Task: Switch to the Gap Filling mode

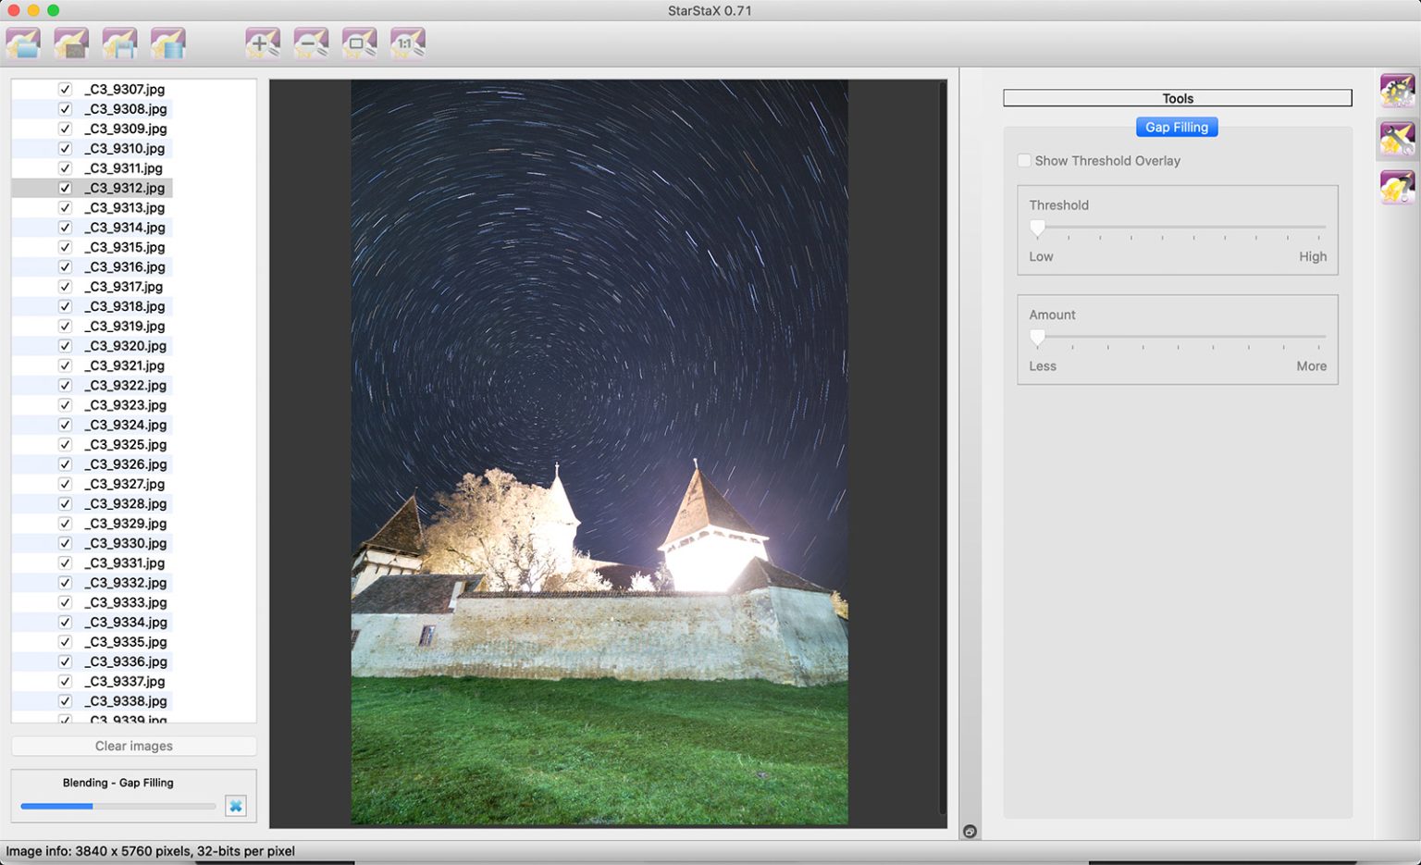Action: tap(1176, 127)
